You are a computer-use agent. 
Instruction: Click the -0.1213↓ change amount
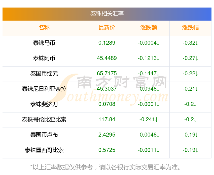[x=149, y=58]
